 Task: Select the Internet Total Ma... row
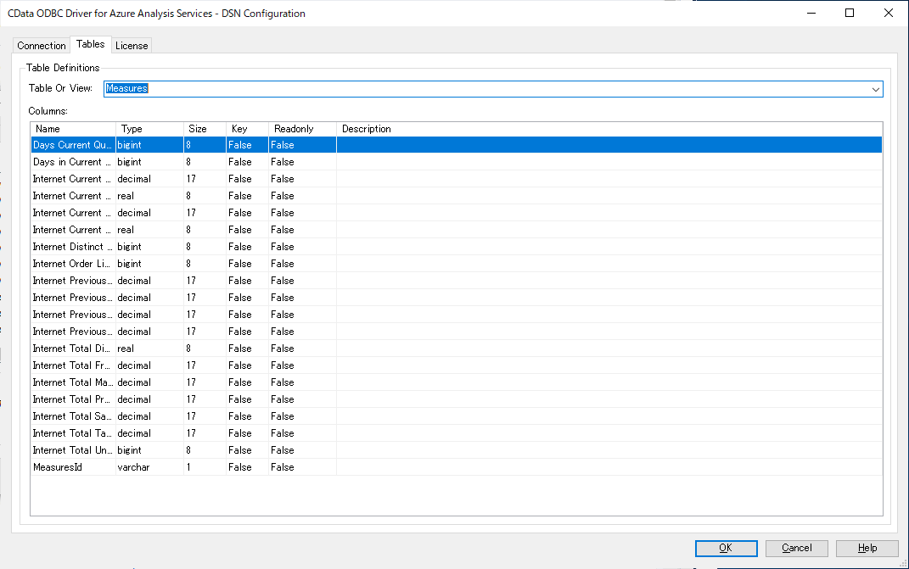457,382
